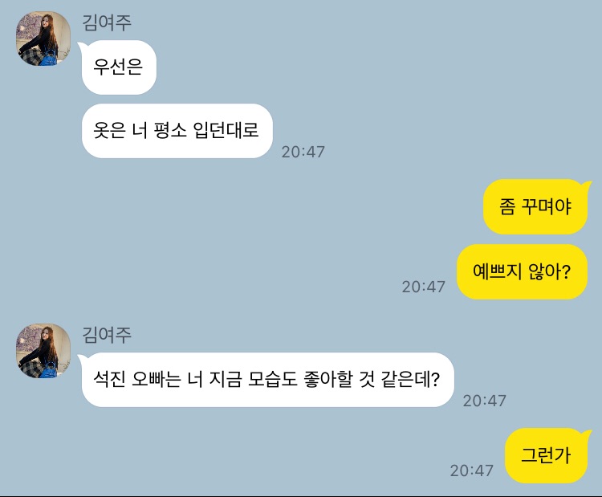This screenshot has height=497, width=602.
Task: Click the word 모습도 in the long message
Action: tap(273, 380)
